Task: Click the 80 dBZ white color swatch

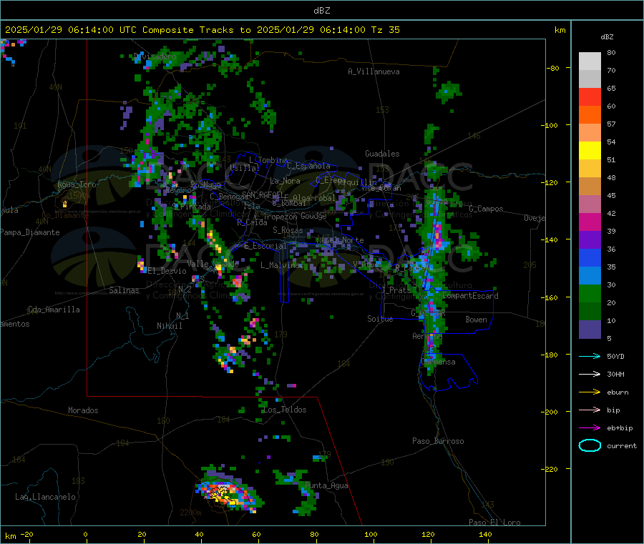Action: (x=590, y=61)
